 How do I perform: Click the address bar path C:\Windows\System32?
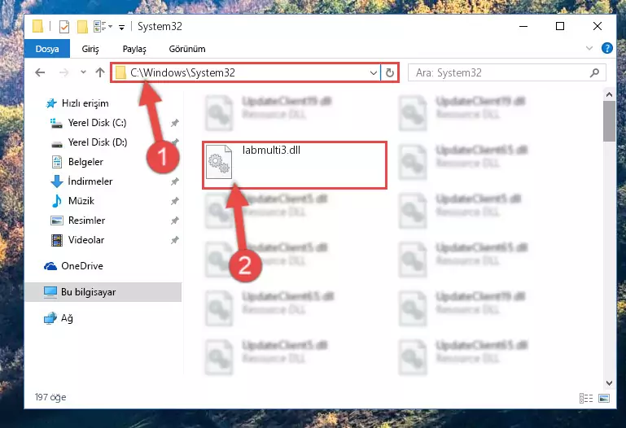[182, 72]
